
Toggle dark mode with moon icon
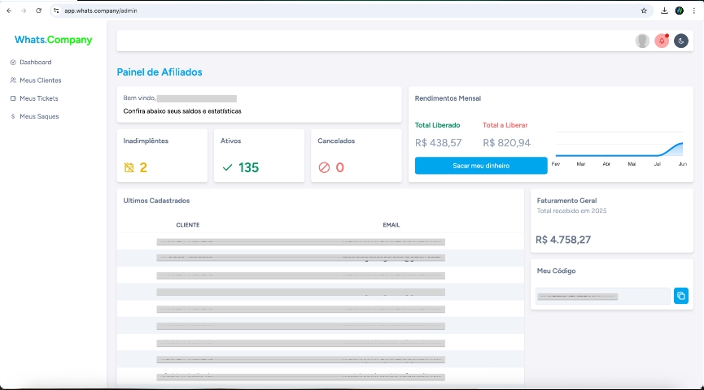pyautogui.click(x=681, y=41)
